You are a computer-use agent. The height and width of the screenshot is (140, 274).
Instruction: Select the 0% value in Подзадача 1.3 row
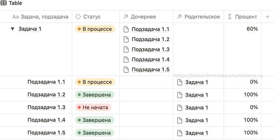[254, 107]
